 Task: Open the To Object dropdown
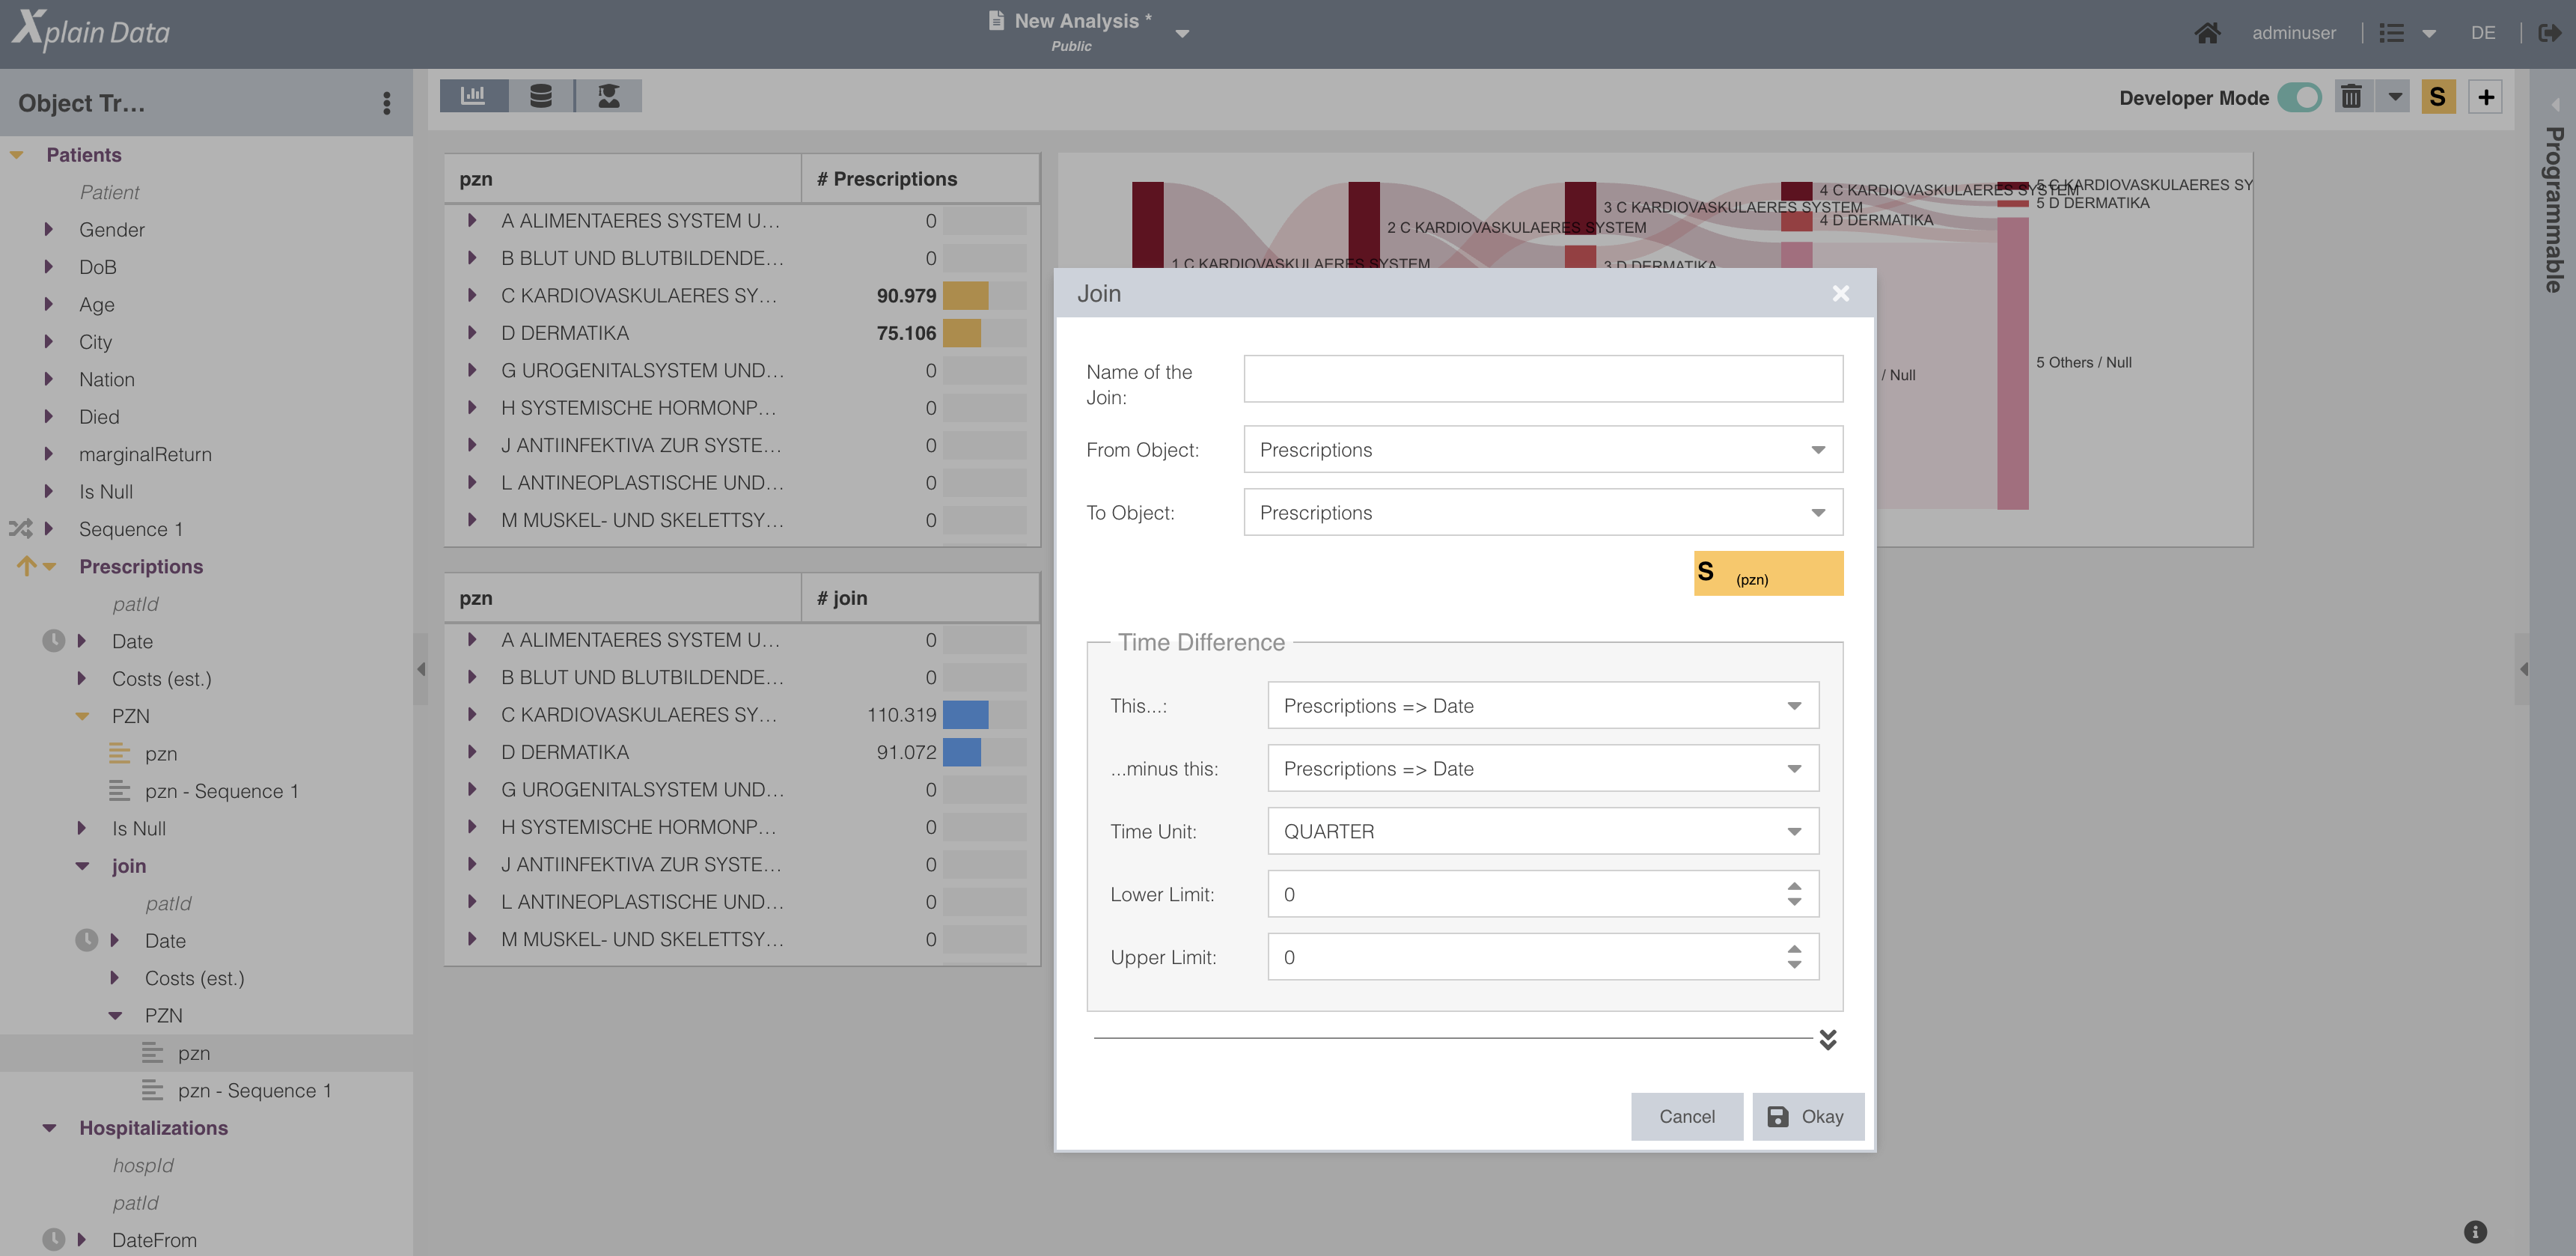click(1543, 512)
